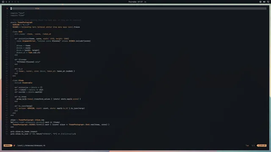Click the def by_theme line

coord(20,97)
